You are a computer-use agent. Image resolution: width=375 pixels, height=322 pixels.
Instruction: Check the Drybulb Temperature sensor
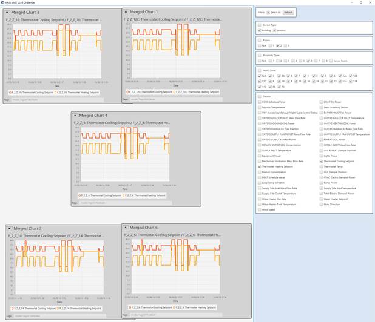click(259, 108)
